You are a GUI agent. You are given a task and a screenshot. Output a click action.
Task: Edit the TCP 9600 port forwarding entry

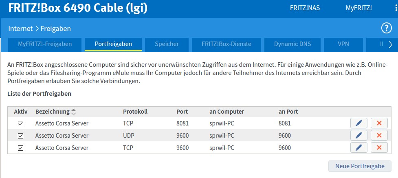[358, 147]
